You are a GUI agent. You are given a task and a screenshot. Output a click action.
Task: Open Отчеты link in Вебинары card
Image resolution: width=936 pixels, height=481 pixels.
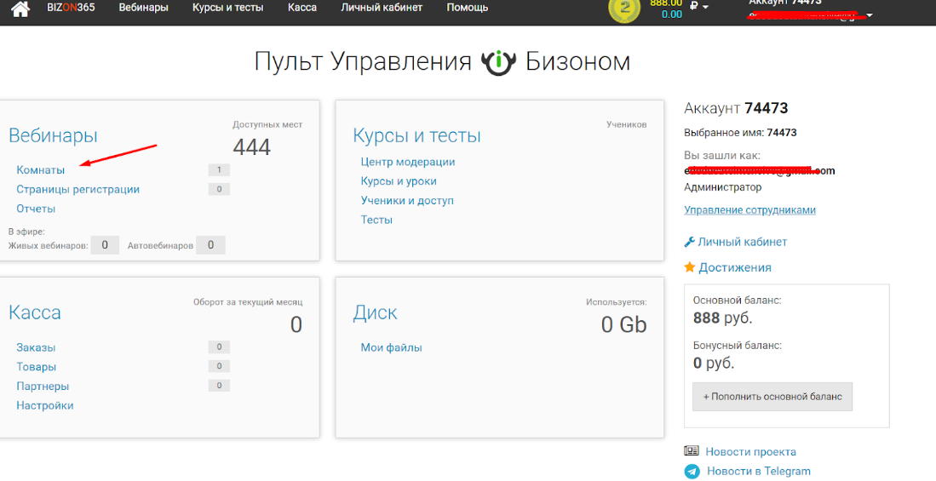(x=36, y=209)
